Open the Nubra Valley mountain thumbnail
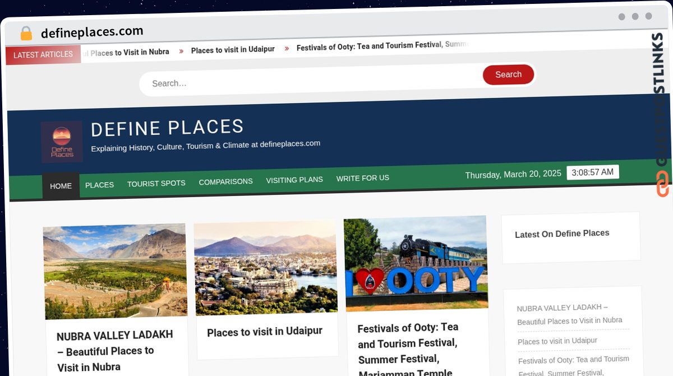Screen dimensions: 673x376 point(116,271)
